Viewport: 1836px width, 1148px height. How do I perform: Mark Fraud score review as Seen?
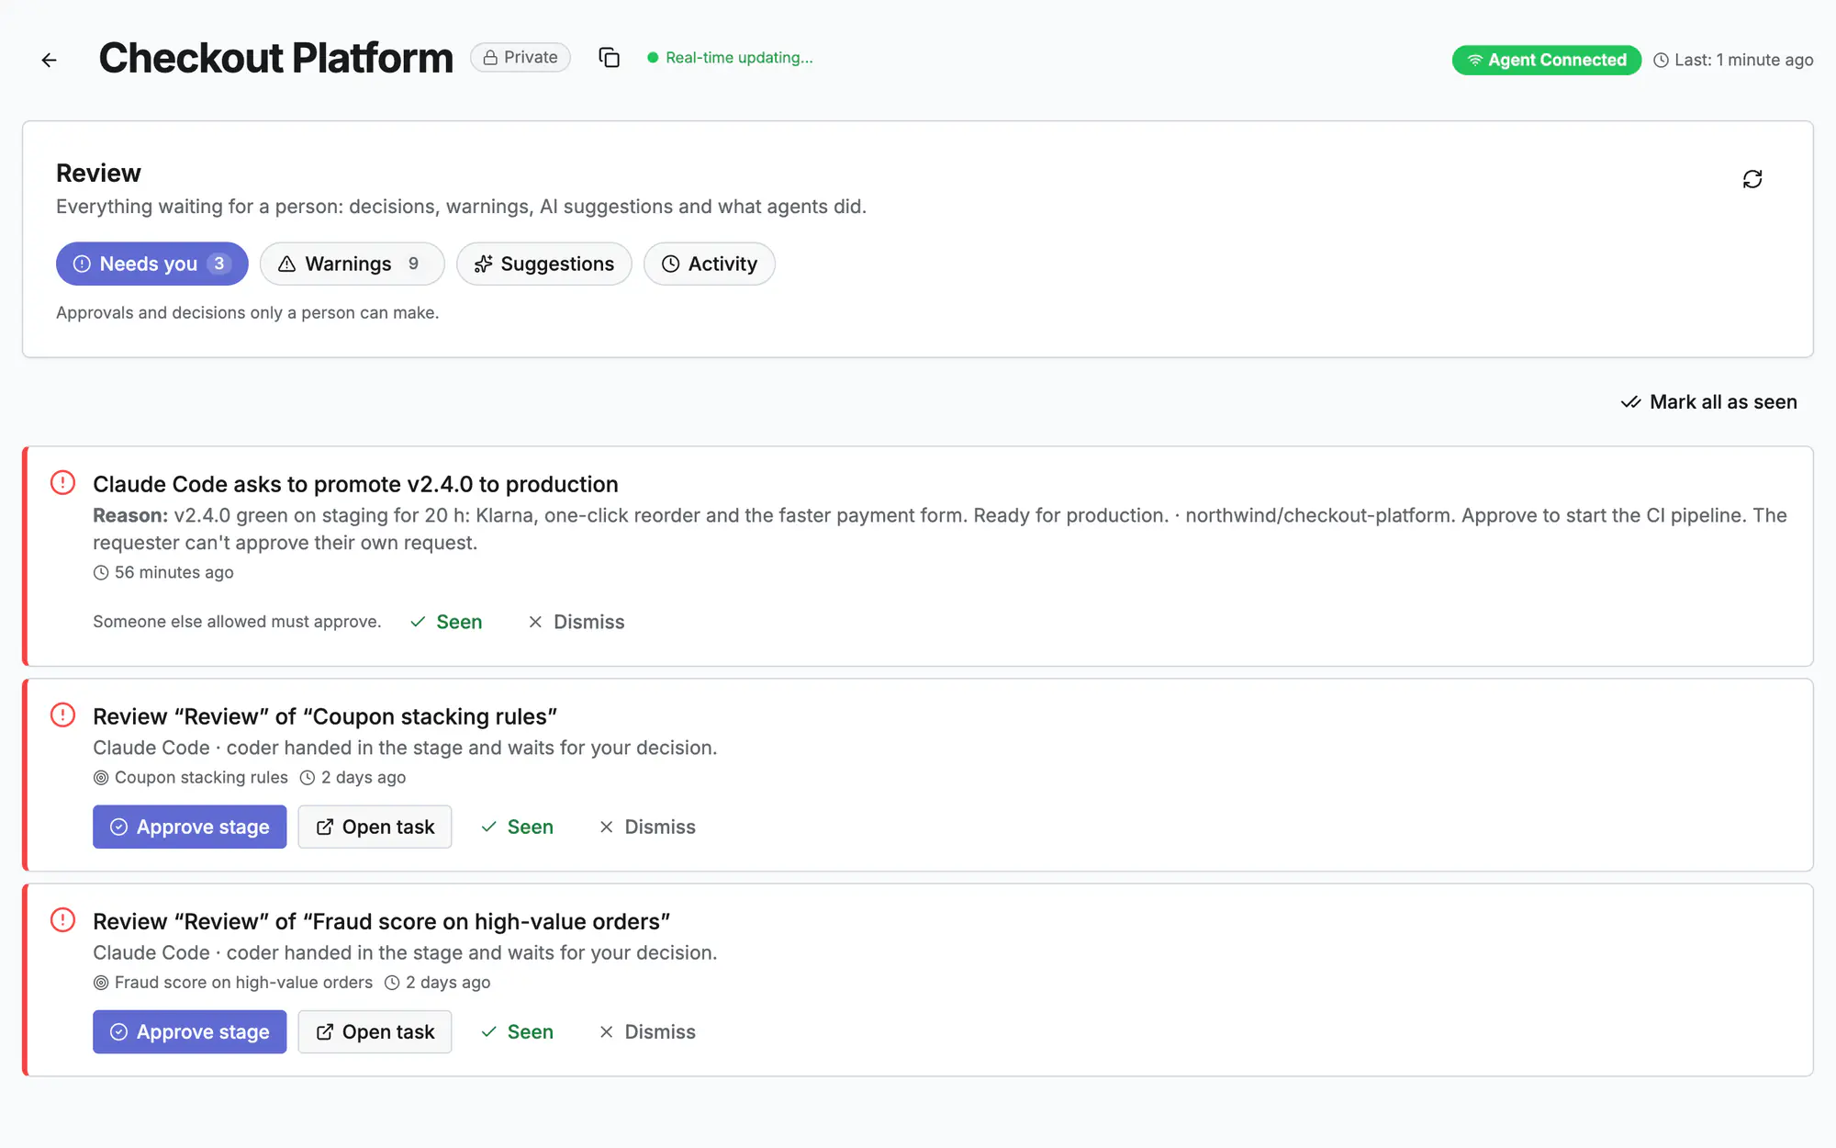[x=518, y=1031]
